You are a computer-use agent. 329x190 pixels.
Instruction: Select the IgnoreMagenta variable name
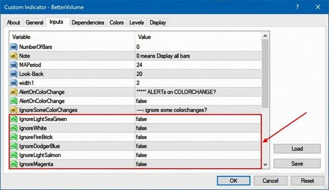click(36, 164)
